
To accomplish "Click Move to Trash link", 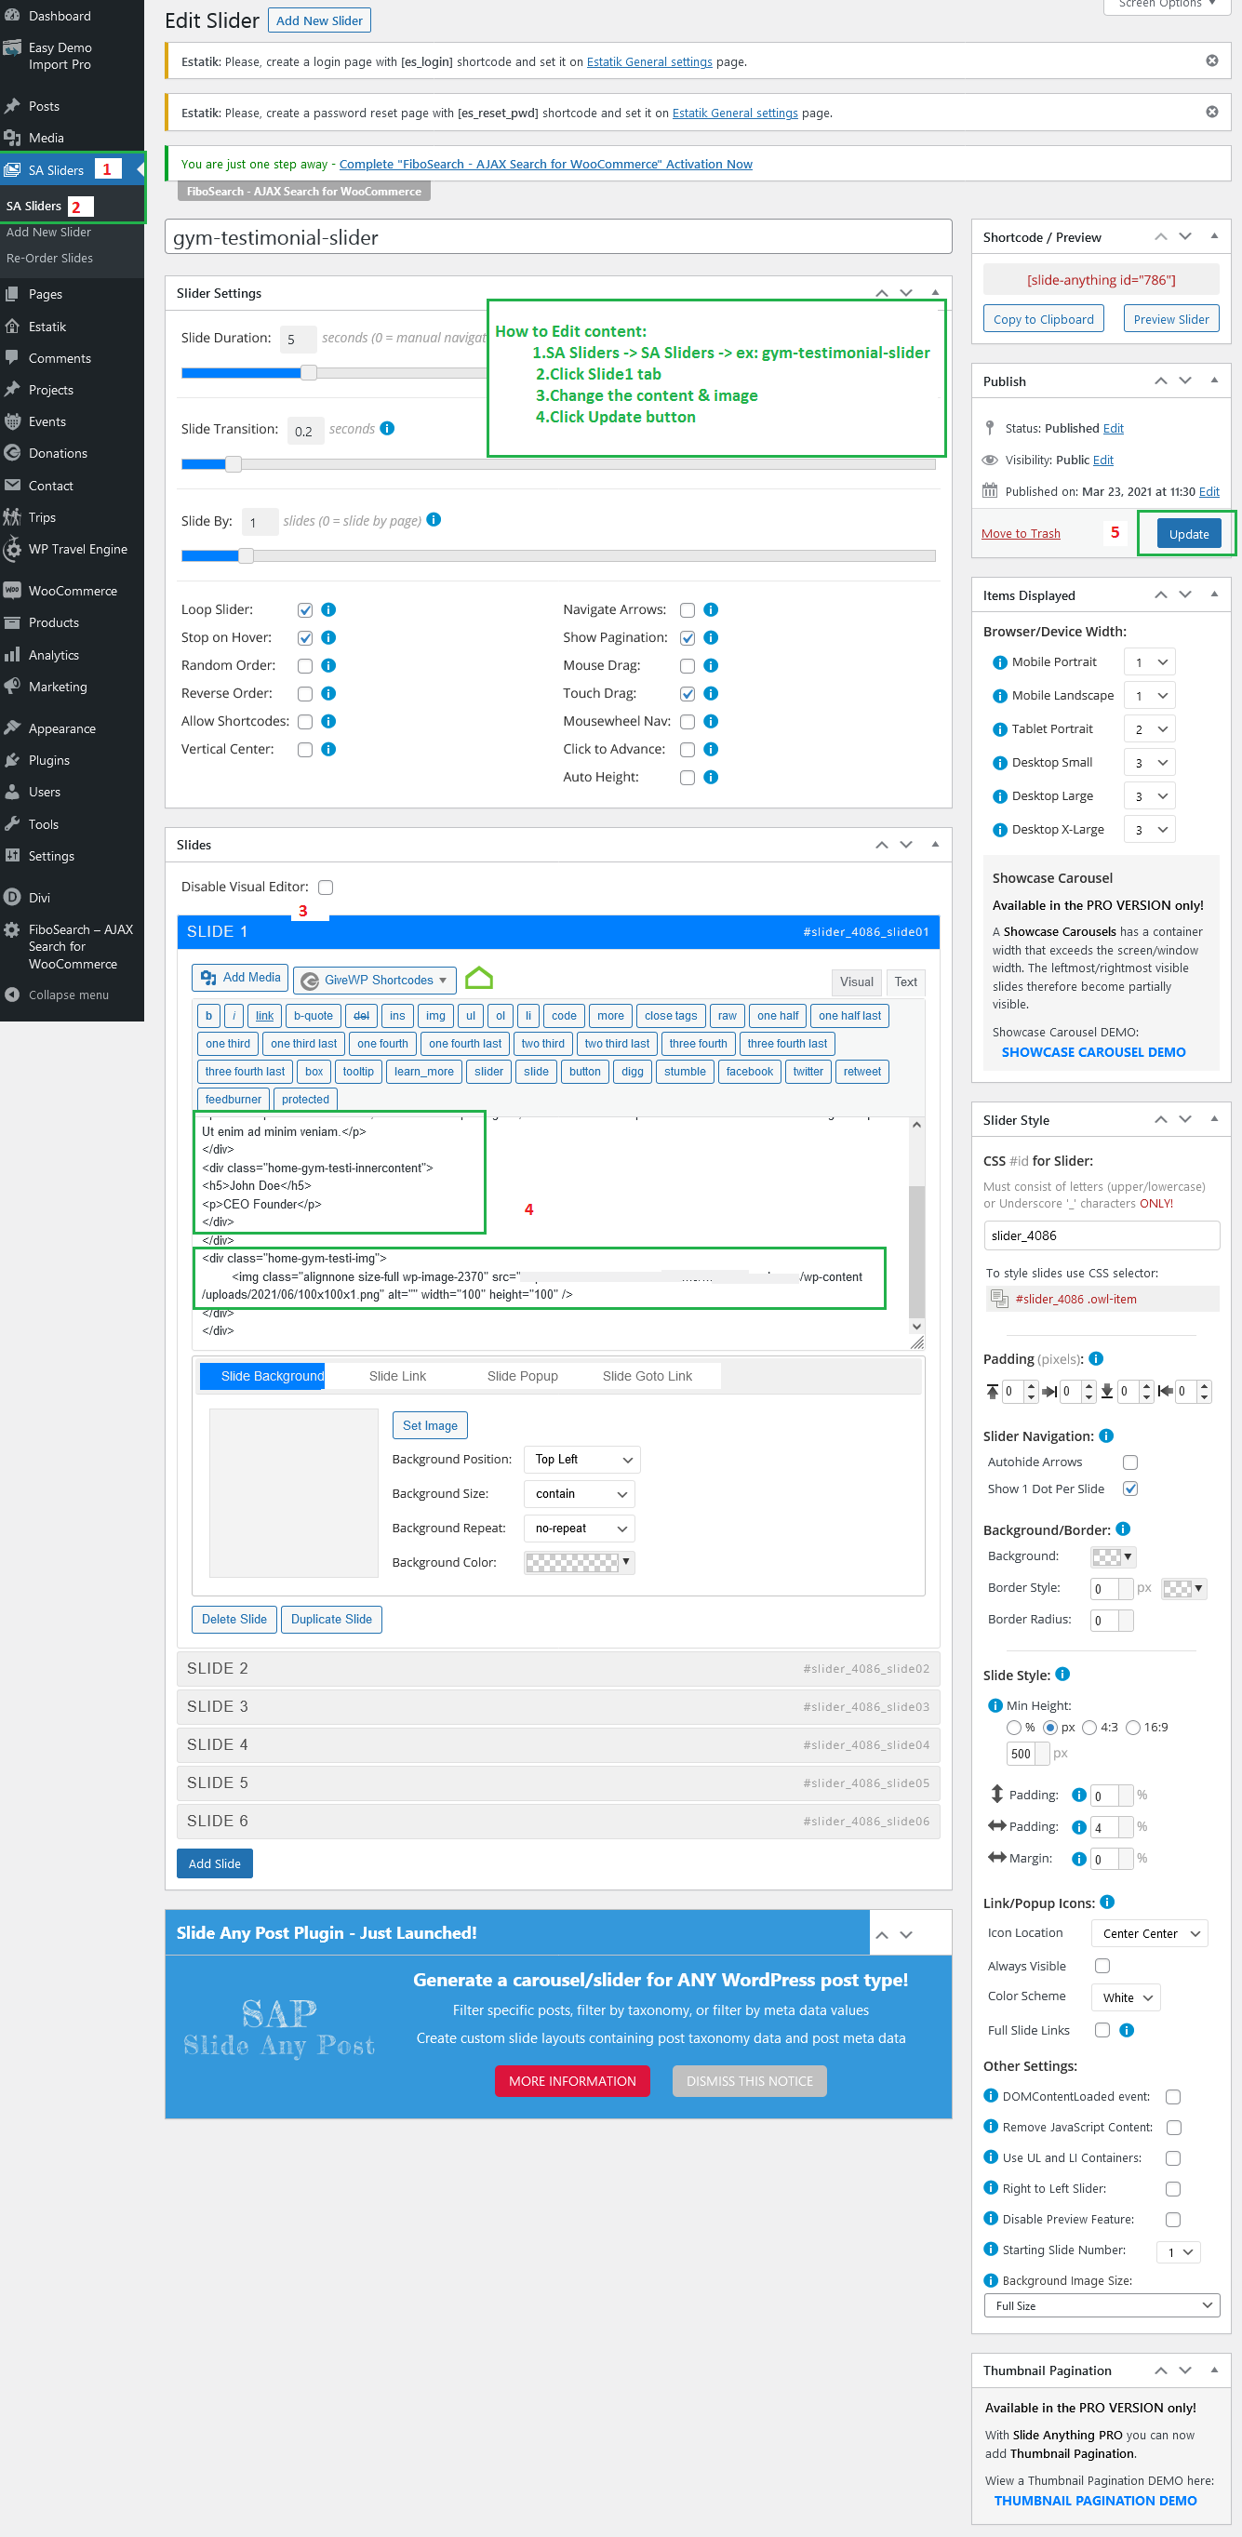I will [x=1021, y=534].
